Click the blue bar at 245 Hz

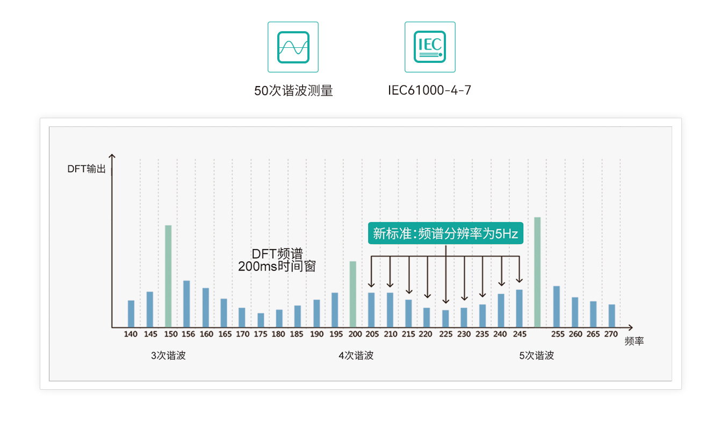(x=519, y=308)
